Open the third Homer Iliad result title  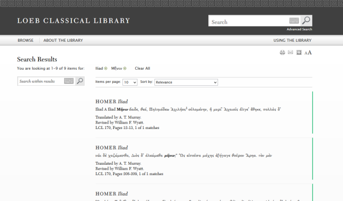click(112, 194)
